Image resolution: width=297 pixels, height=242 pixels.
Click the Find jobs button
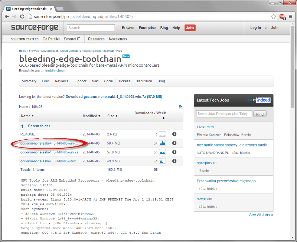click(260, 114)
